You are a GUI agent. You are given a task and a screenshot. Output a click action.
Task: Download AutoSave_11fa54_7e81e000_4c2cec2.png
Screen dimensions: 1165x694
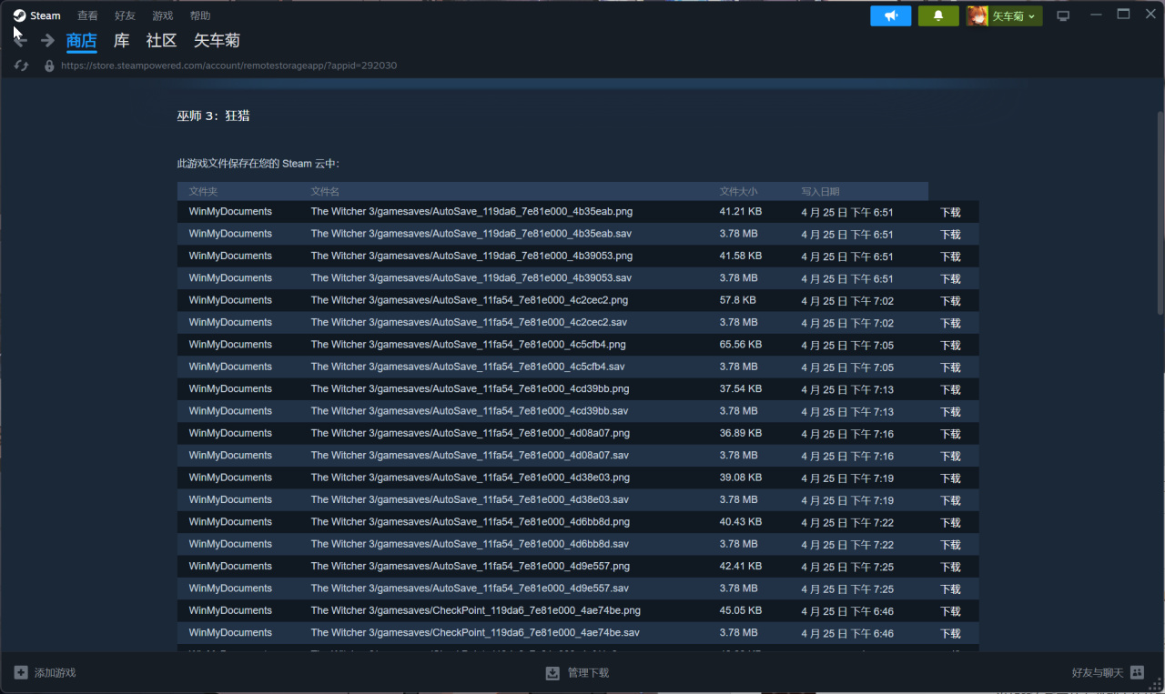[x=950, y=300]
